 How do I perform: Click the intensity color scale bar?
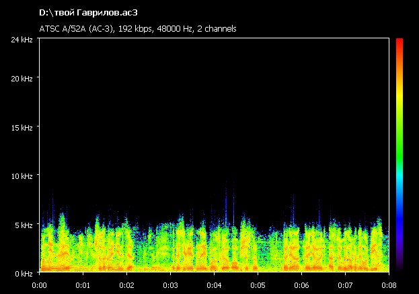(x=399, y=155)
